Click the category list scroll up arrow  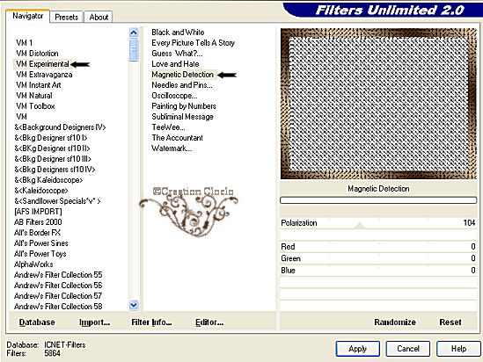coord(134,33)
